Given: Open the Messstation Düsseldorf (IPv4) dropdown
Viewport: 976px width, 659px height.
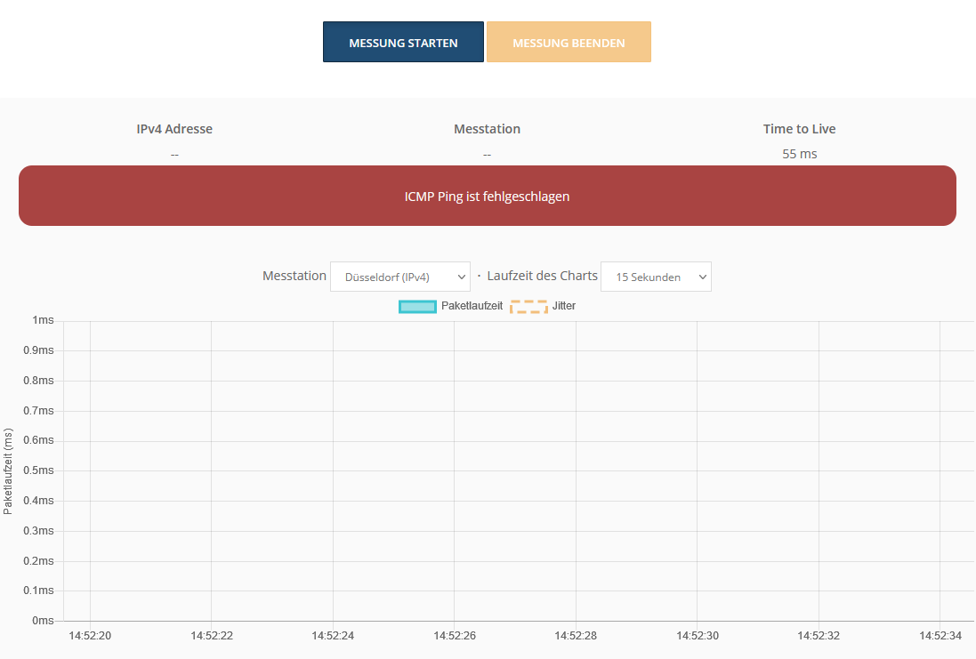Looking at the screenshot, I should (400, 277).
